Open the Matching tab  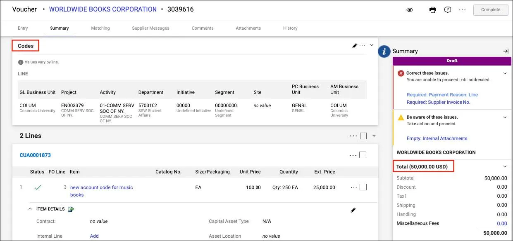[x=100, y=28]
